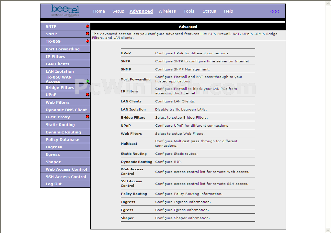Click the scrollbar down arrow at the bottom
Viewport: 331px width, 233px height.
point(328,230)
